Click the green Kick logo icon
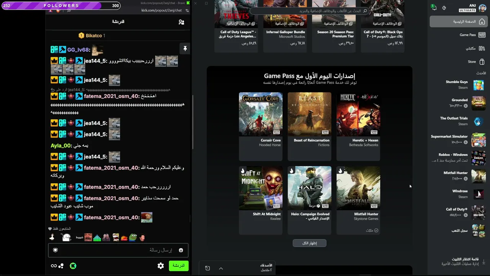Screen dimensions: 490x276 [73, 266]
